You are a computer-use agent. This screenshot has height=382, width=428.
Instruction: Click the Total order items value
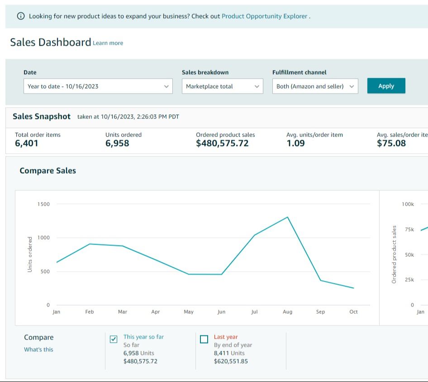tap(27, 143)
